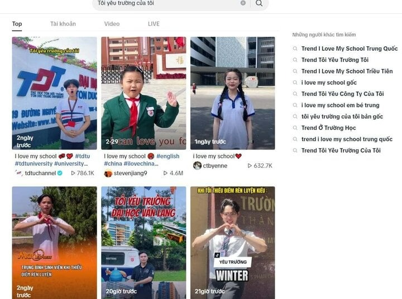
Task: Clear the search box with the X icon
Action: 243,3
